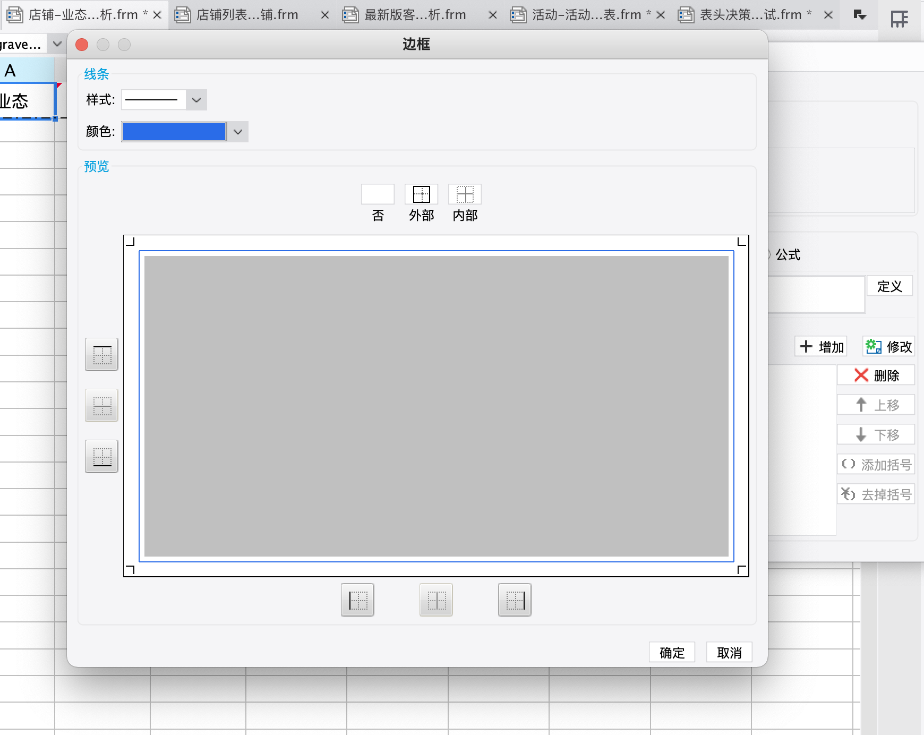Apply left border in preview
Screen dimensions: 924x735
coord(357,600)
